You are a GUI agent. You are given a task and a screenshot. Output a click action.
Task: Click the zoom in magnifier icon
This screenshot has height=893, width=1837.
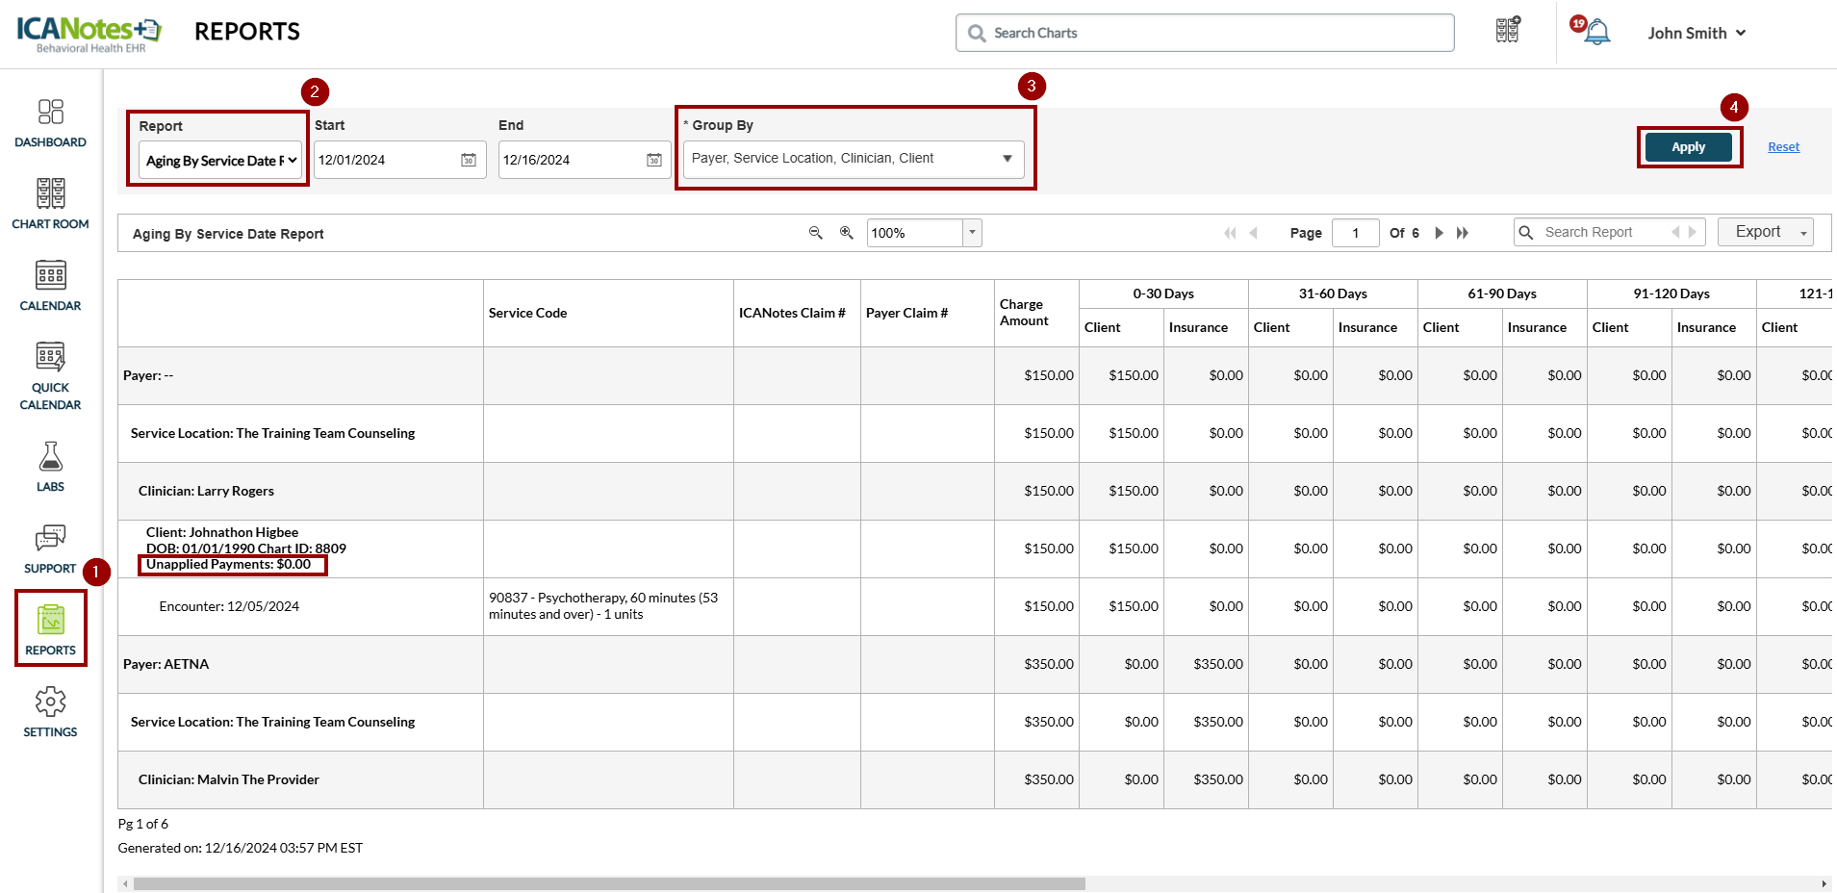coord(847,233)
